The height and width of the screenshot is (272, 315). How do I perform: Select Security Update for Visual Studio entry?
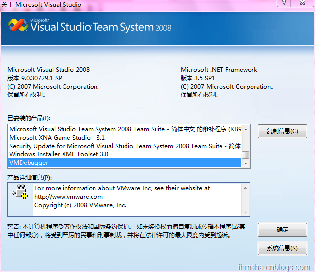coord(125,146)
